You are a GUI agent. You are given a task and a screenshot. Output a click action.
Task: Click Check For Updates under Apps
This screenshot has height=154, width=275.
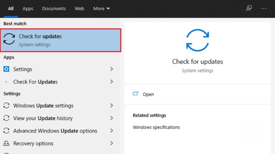pyautogui.click(x=35, y=82)
